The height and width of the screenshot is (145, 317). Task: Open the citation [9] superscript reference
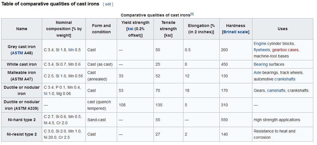coord(192,14)
